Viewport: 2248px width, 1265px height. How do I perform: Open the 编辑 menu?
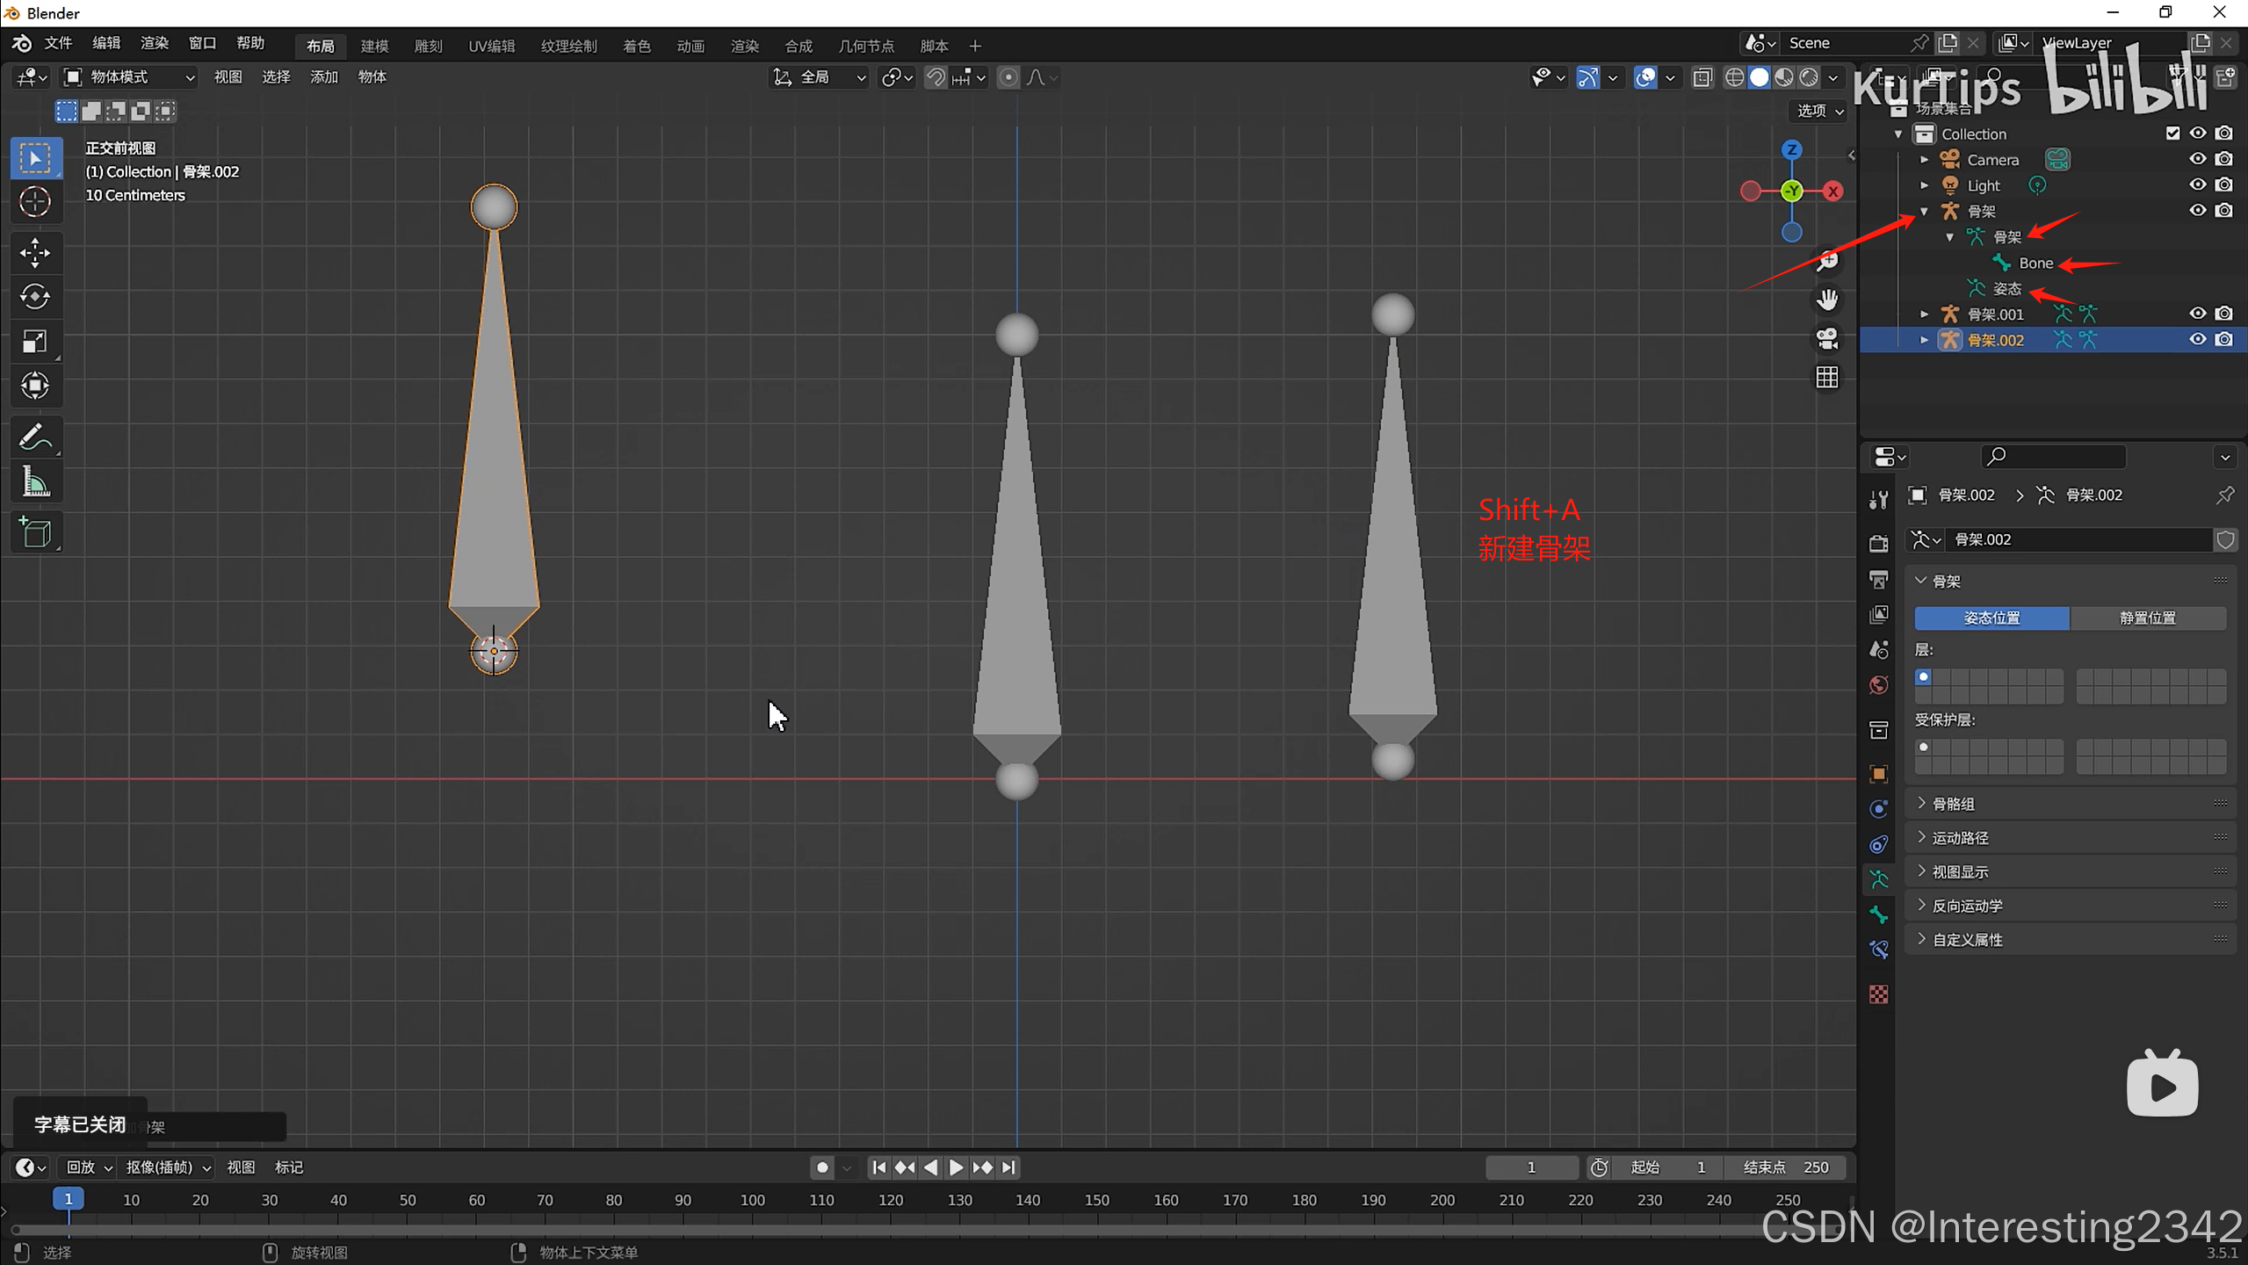click(106, 43)
